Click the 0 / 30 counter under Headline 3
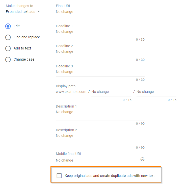 140,80
